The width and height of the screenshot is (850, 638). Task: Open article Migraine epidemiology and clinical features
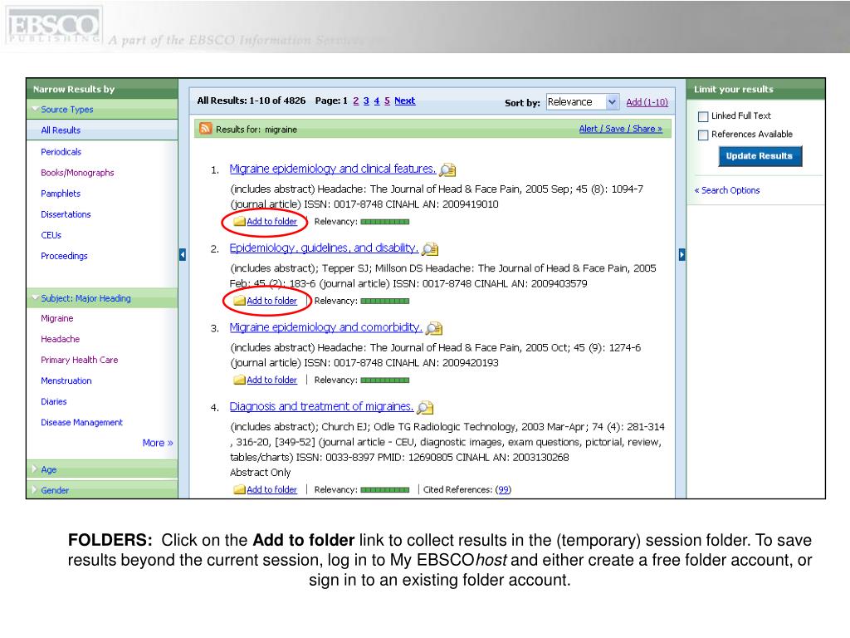click(332, 169)
